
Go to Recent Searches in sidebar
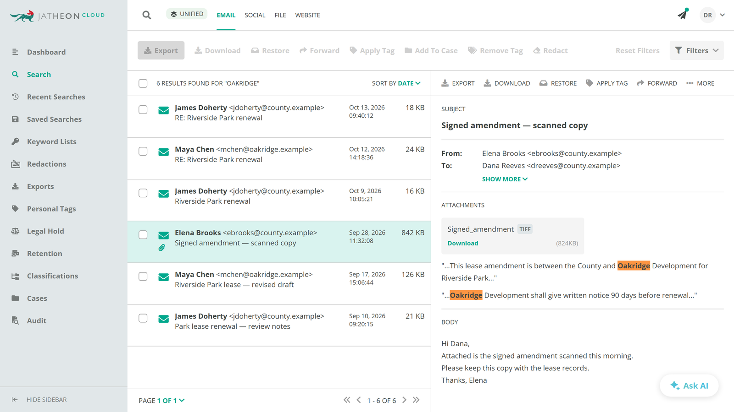tap(56, 97)
